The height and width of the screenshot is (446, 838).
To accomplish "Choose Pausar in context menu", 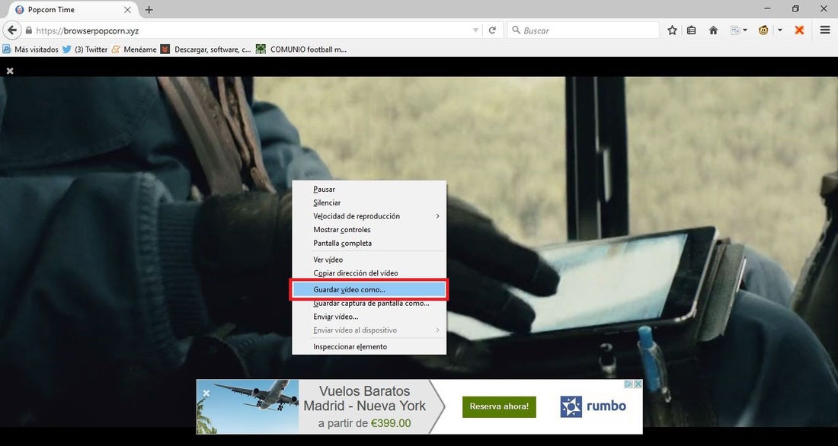I will coord(369,189).
